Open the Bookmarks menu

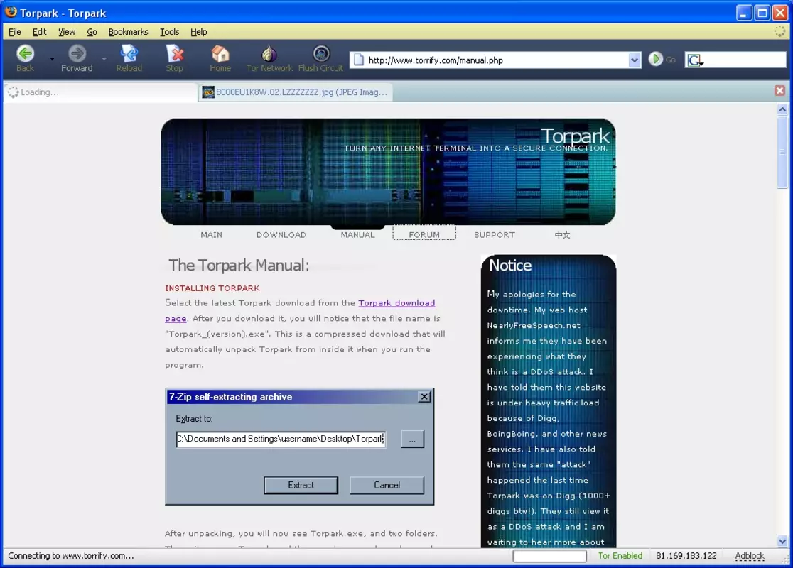click(128, 32)
